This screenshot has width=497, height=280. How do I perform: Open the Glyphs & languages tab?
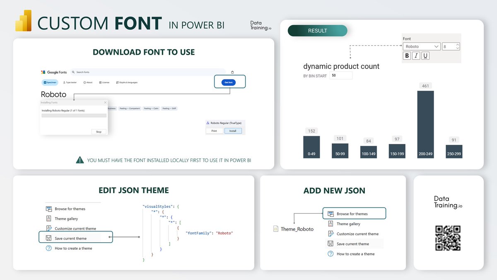(x=127, y=82)
